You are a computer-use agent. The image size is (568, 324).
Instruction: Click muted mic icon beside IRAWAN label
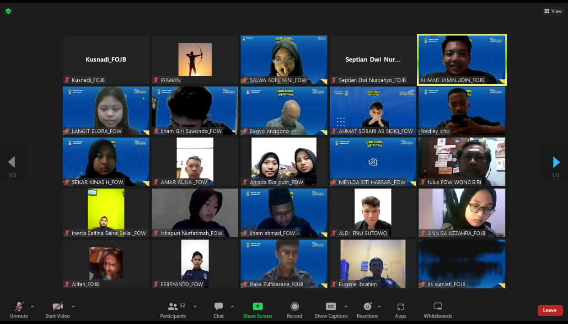[x=156, y=80]
